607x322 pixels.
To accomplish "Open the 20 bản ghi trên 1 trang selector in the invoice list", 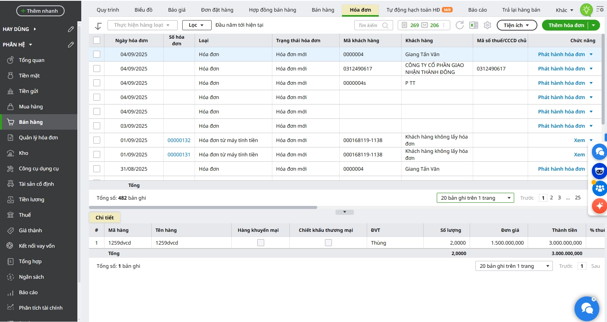I will point(475,198).
